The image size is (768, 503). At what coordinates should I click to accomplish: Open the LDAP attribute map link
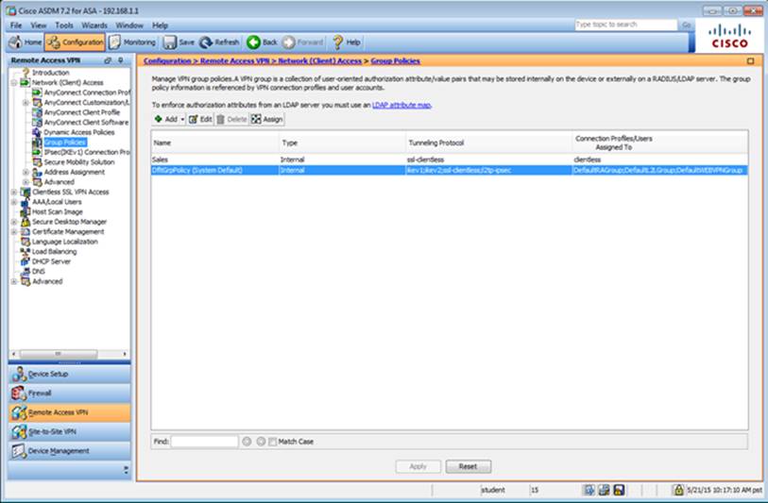[401, 105]
